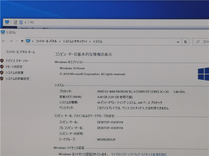
Task: Click the system window title icon
Action: [x=3, y=32]
